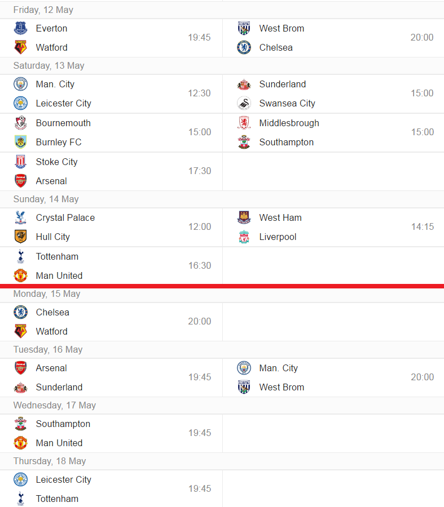Click the Monday, 15 May date header
The image size is (444, 507).
[47, 294]
